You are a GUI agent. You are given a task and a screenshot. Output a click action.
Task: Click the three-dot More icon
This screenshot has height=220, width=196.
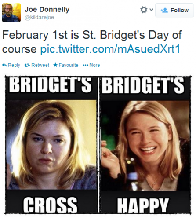85,65
